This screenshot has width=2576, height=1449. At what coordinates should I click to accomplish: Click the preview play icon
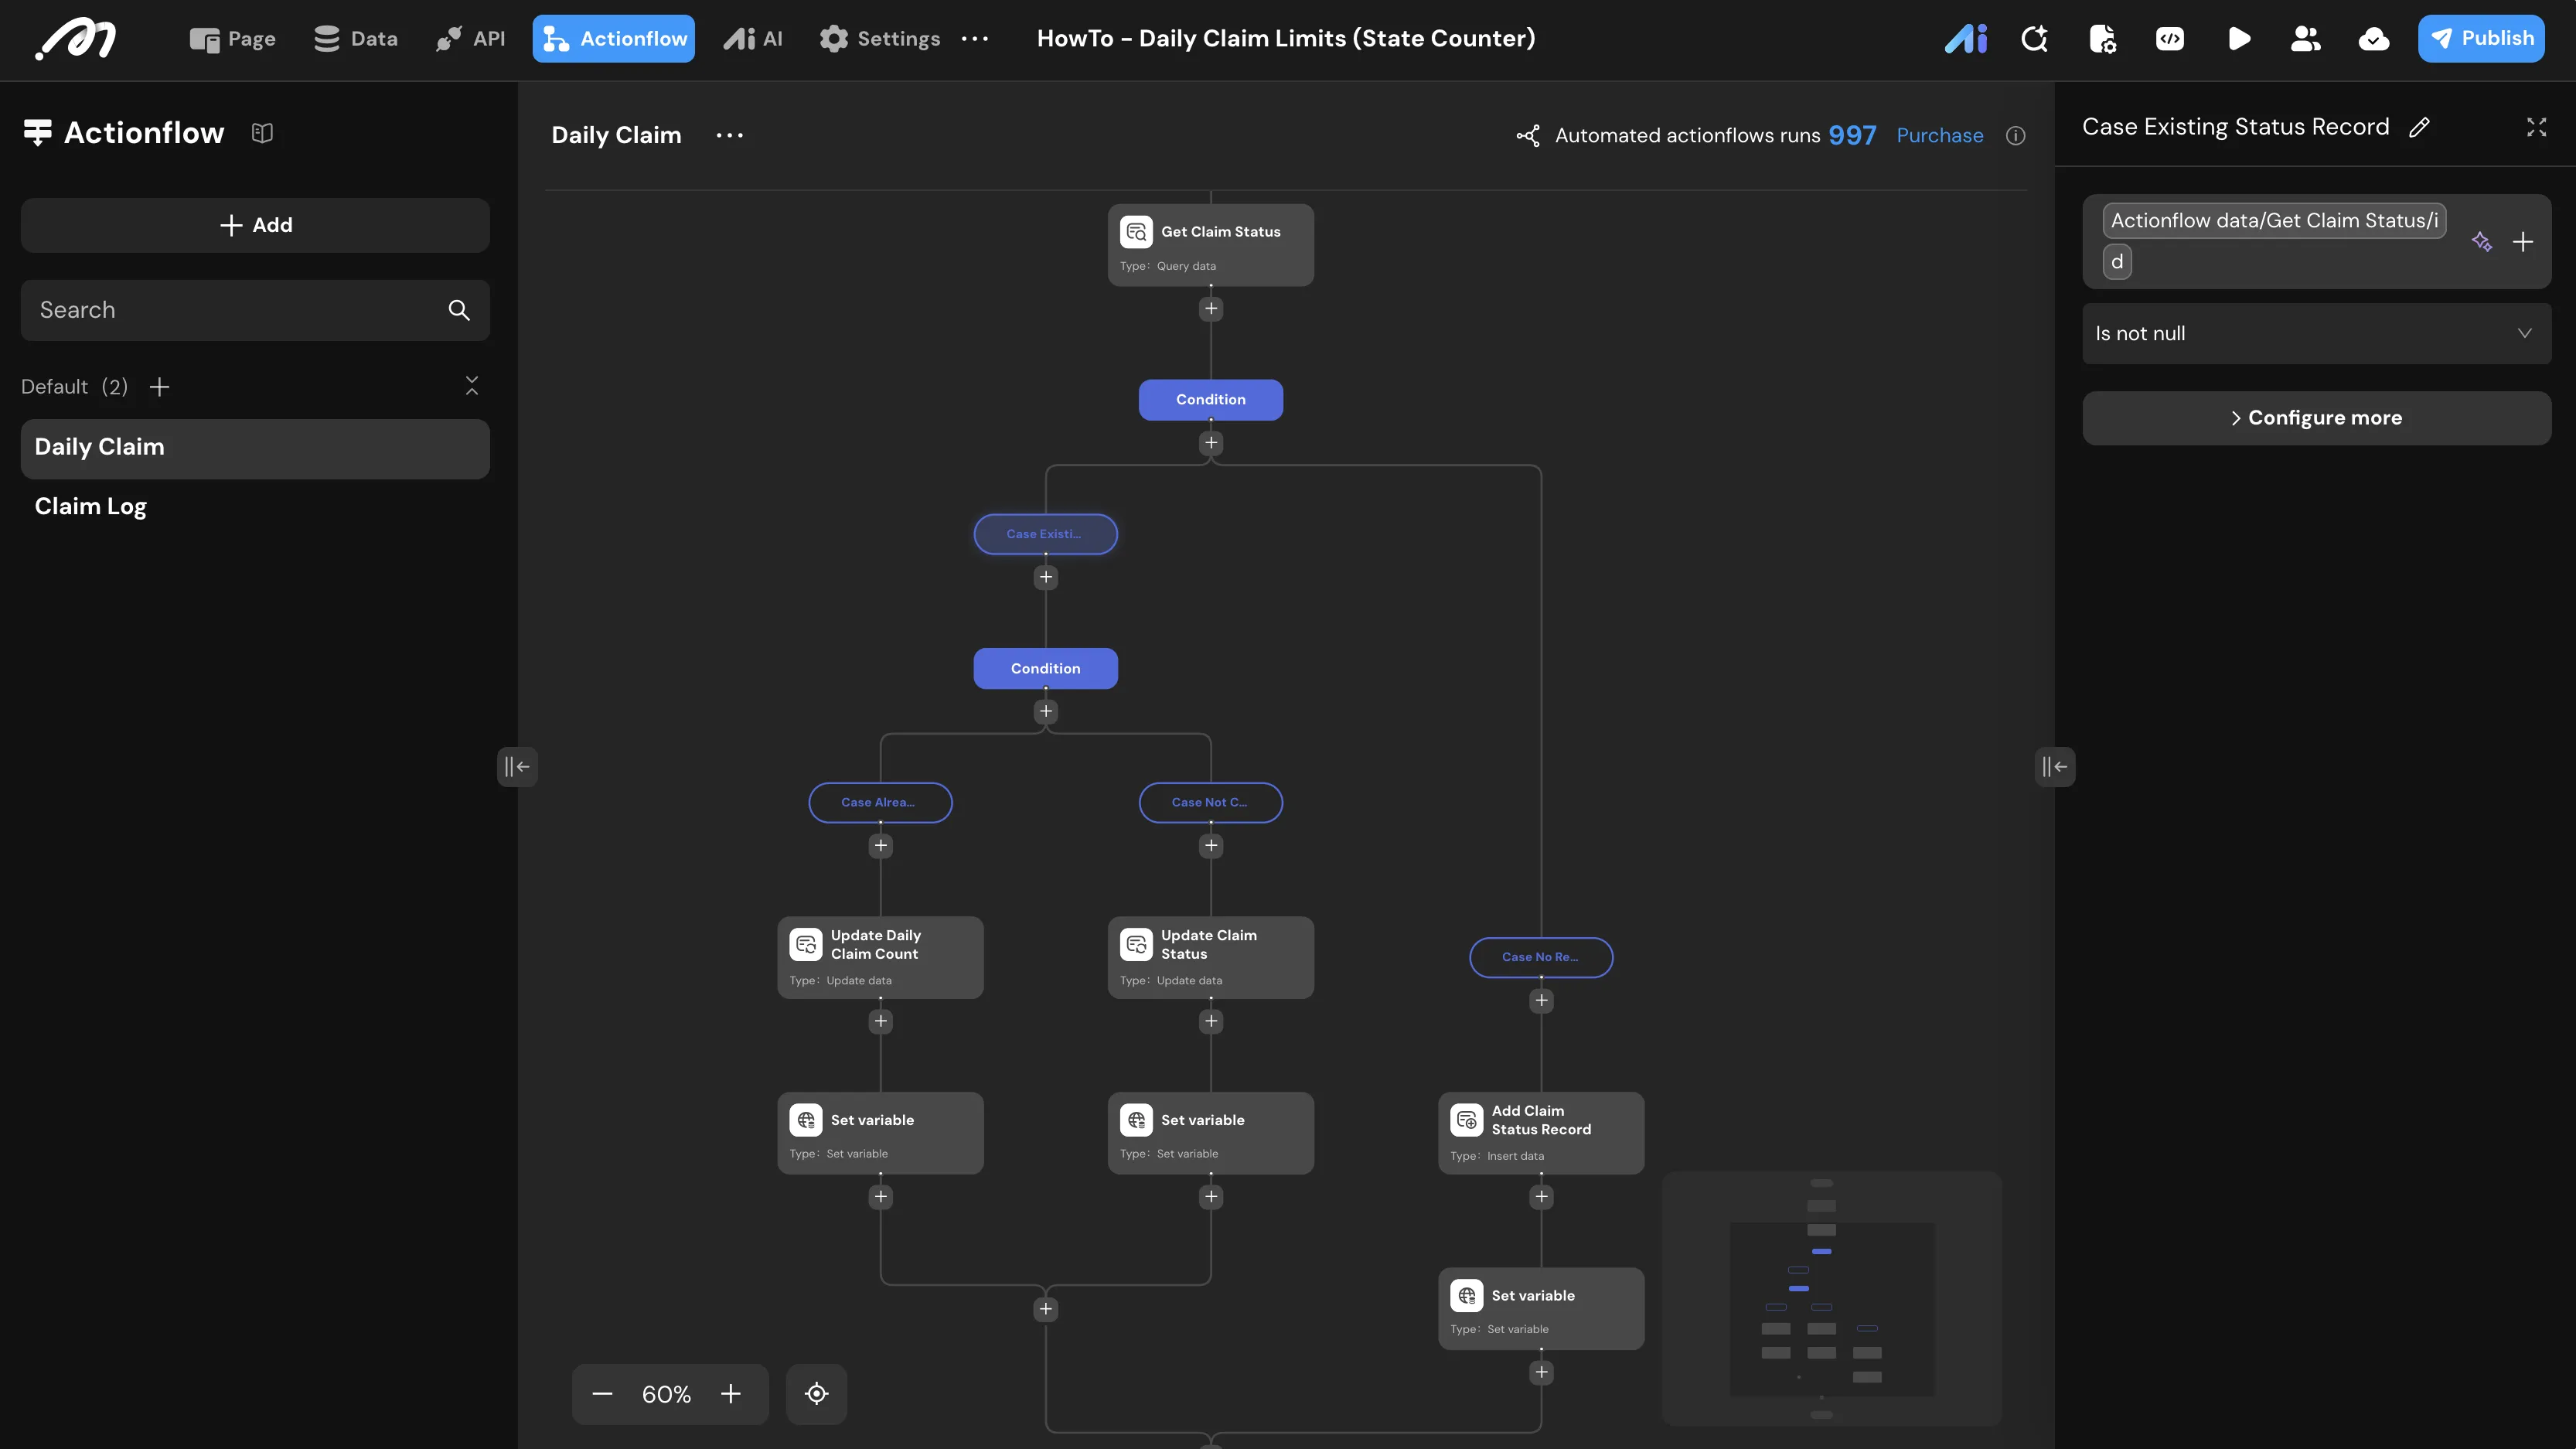(x=2239, y=39)
